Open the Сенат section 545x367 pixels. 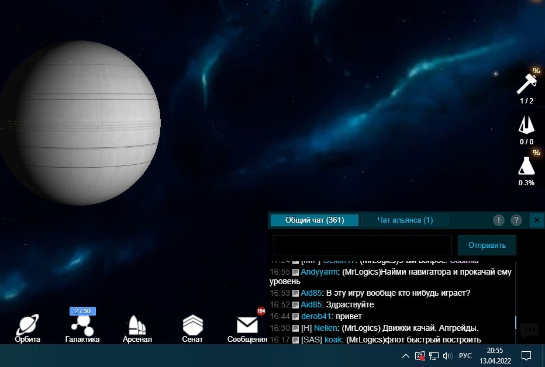192,328
